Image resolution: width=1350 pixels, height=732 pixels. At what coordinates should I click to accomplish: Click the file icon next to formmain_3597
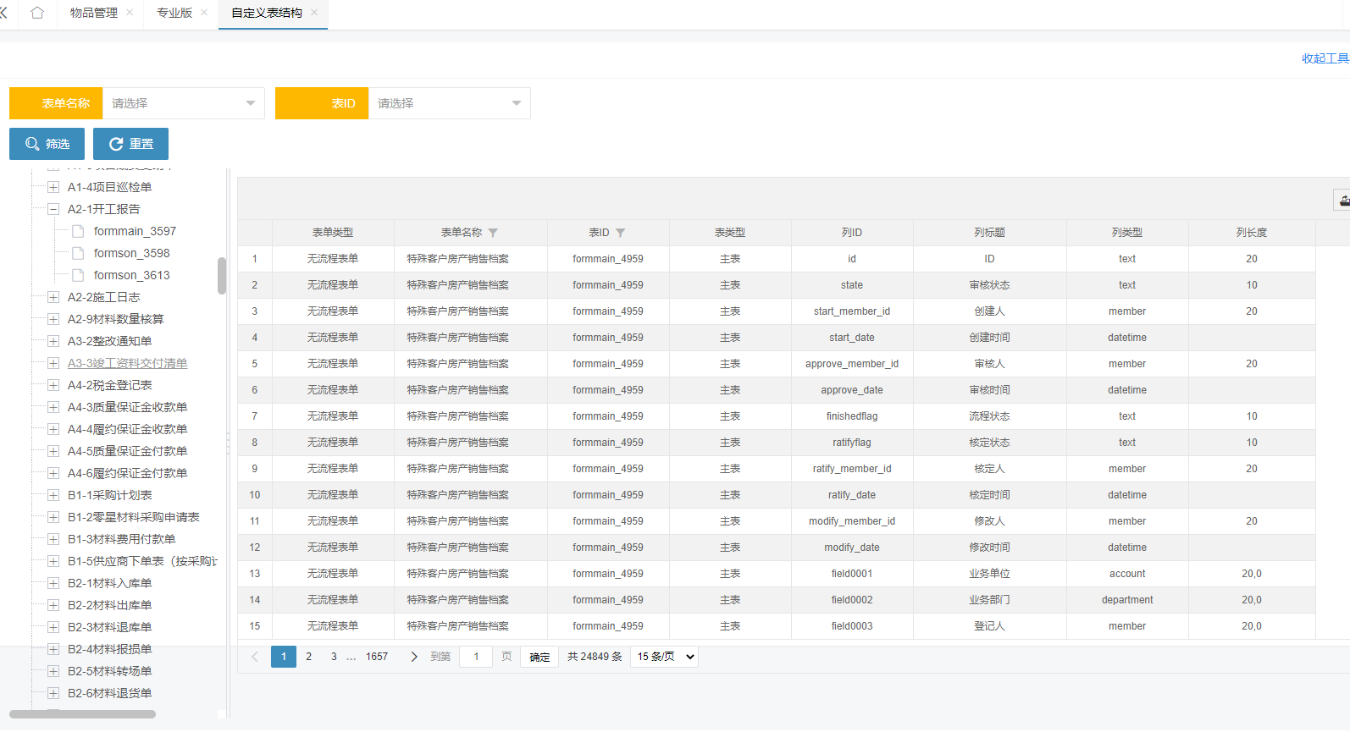tap(78, 231)
